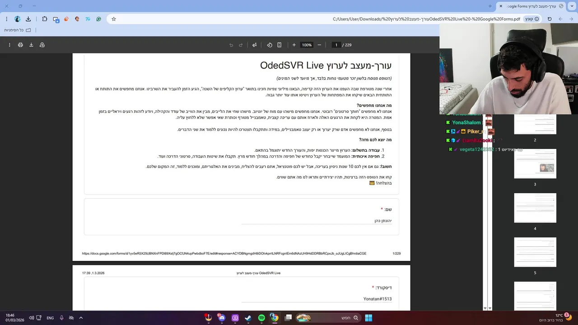
Task: Click the green Grammarly extension icon
Action: (98, 19)
